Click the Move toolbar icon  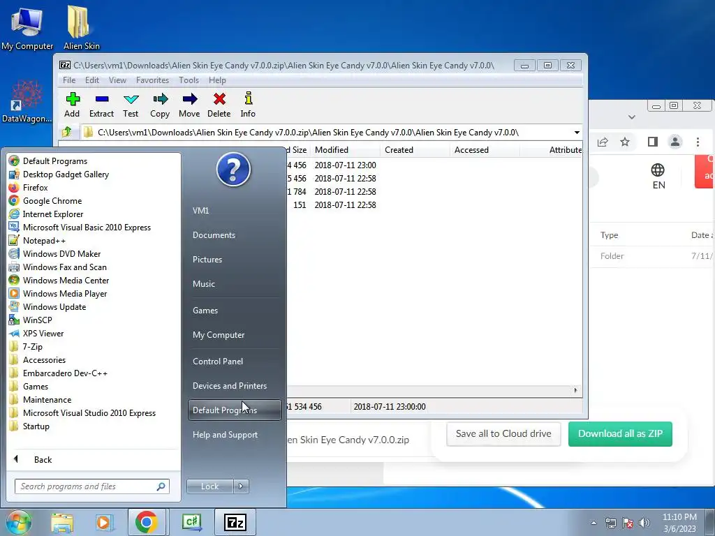tap(189, 105)
